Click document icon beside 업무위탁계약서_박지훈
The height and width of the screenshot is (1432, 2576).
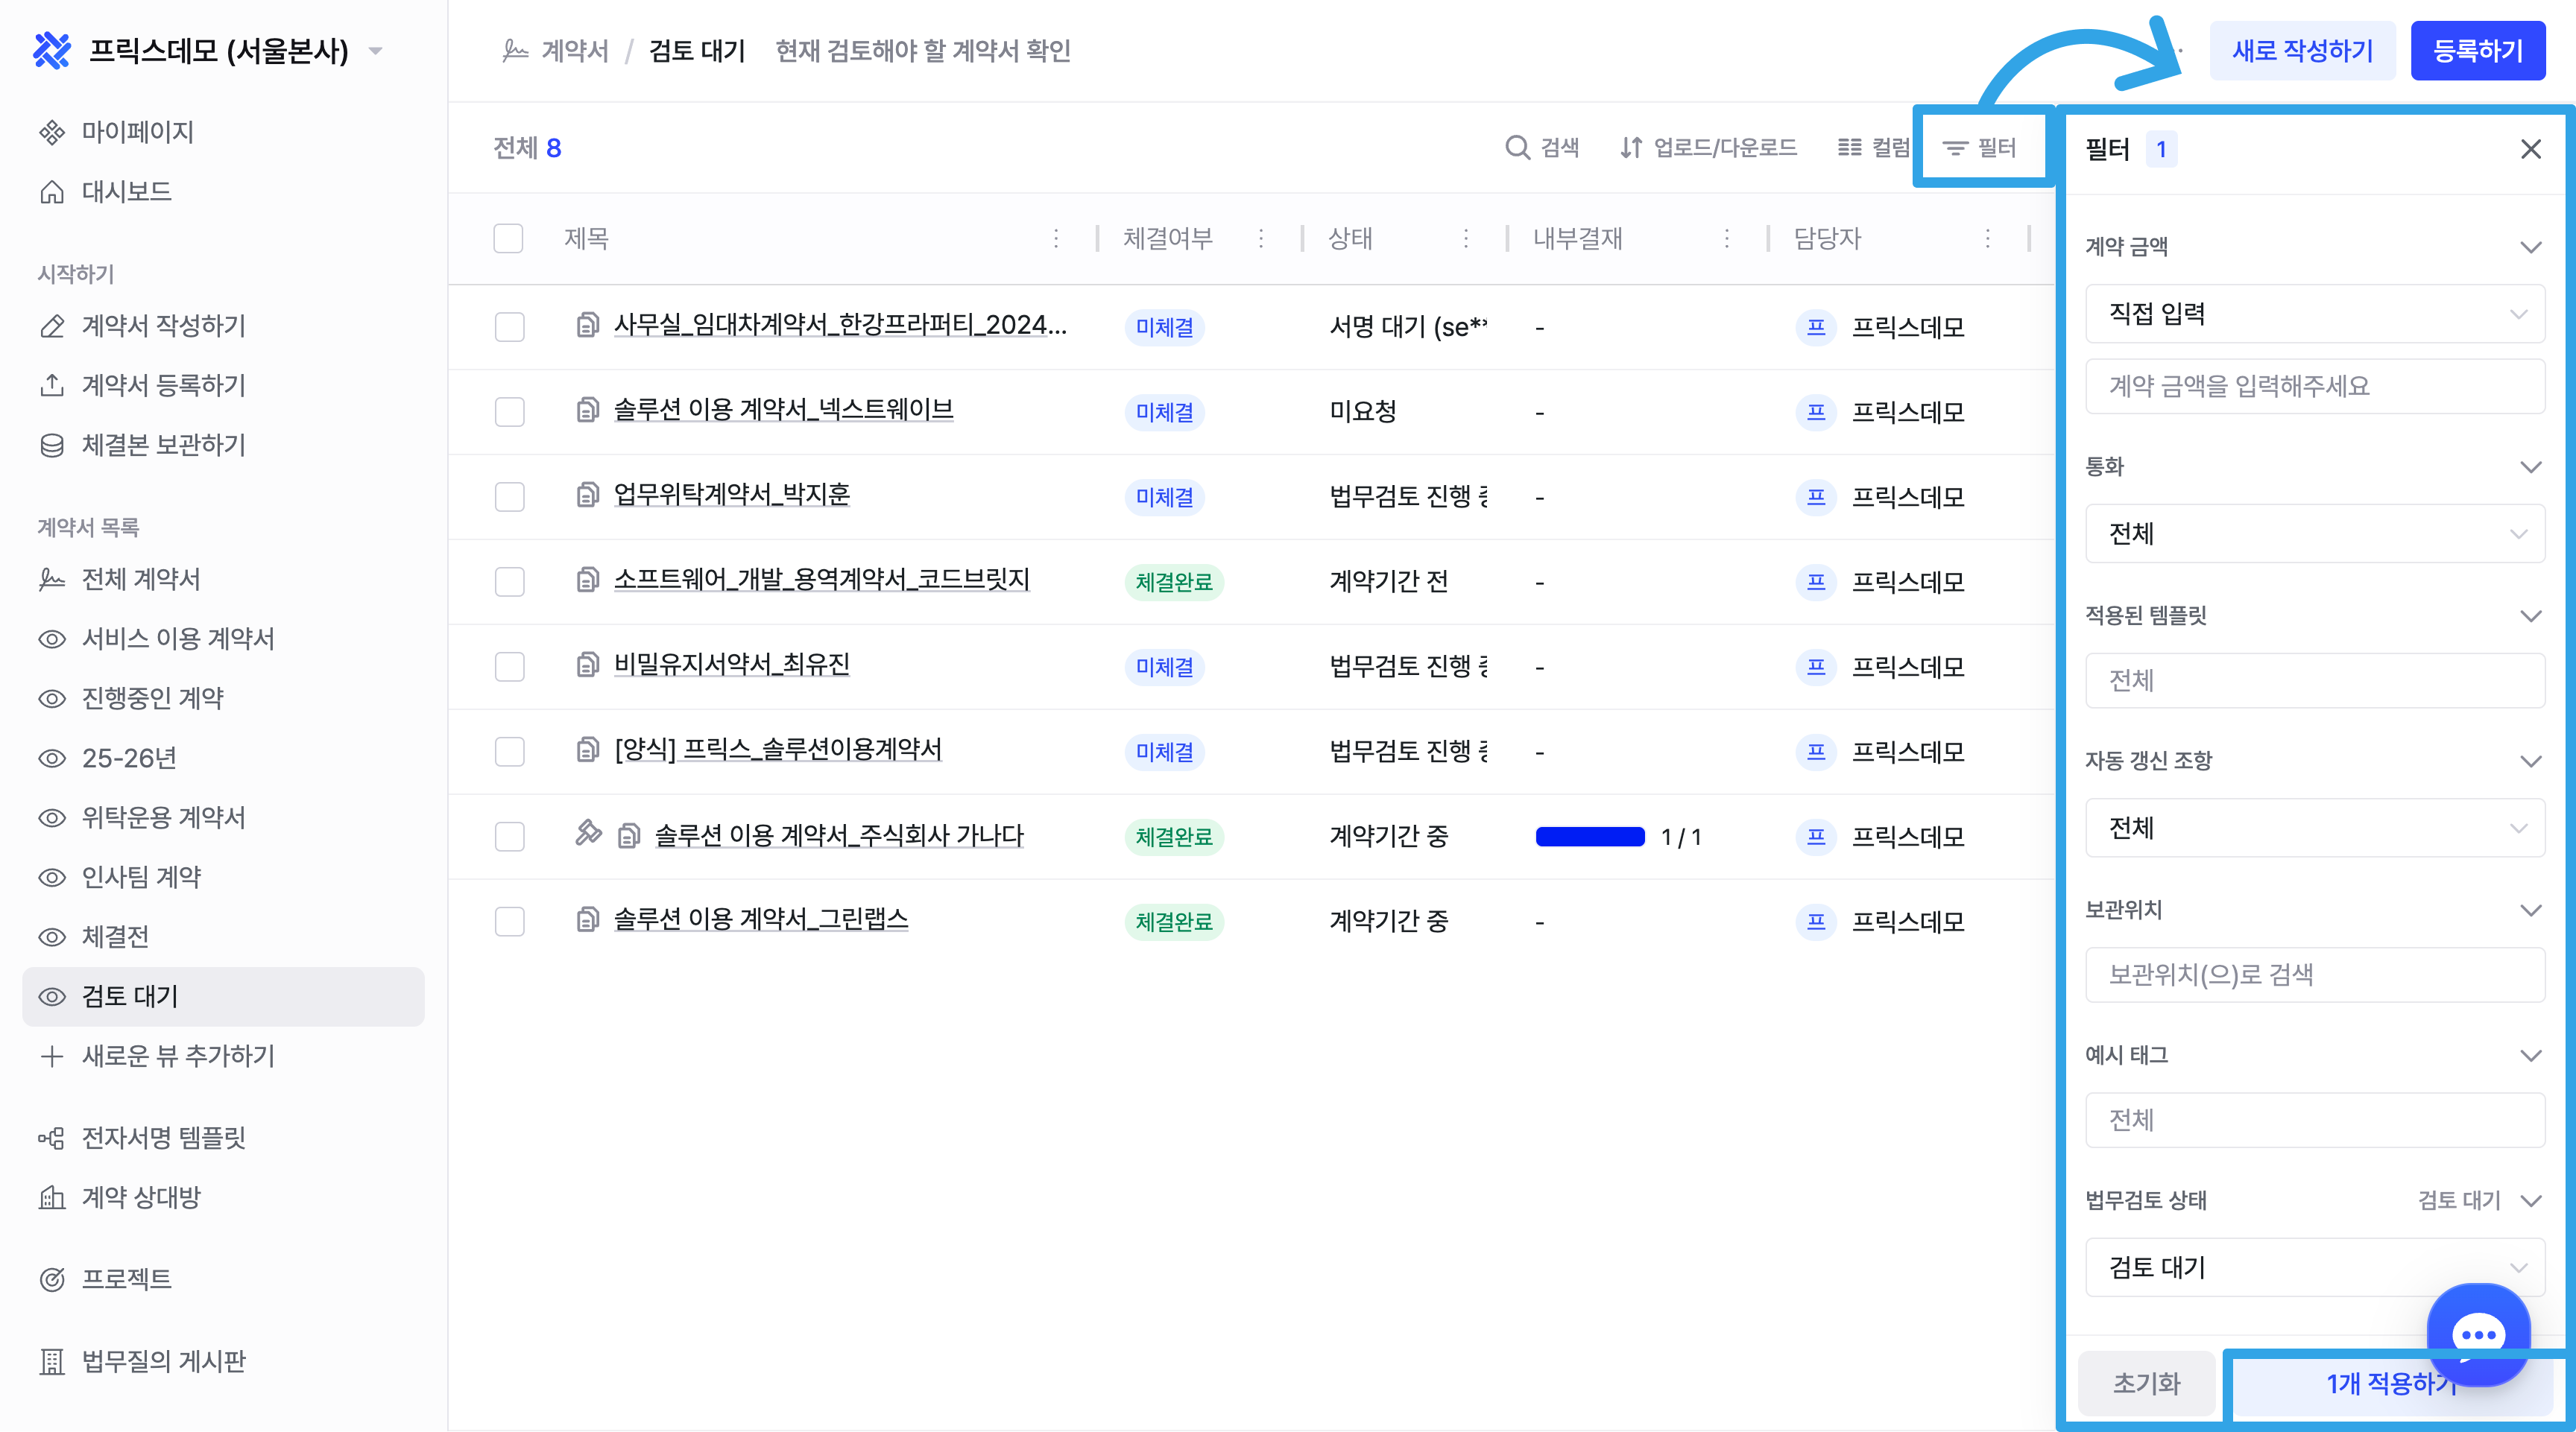point(587,495)
